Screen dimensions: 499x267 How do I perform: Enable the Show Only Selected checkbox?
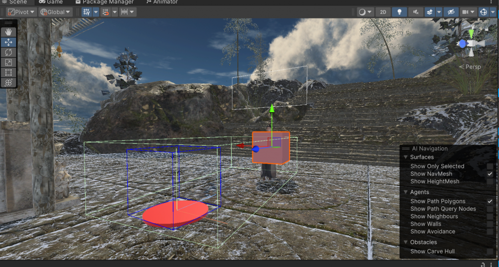pos(490,166)
